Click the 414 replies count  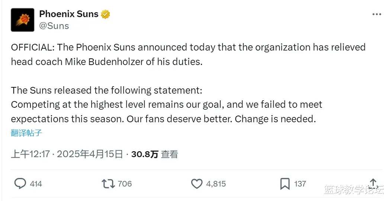click(x=36, y=184)
